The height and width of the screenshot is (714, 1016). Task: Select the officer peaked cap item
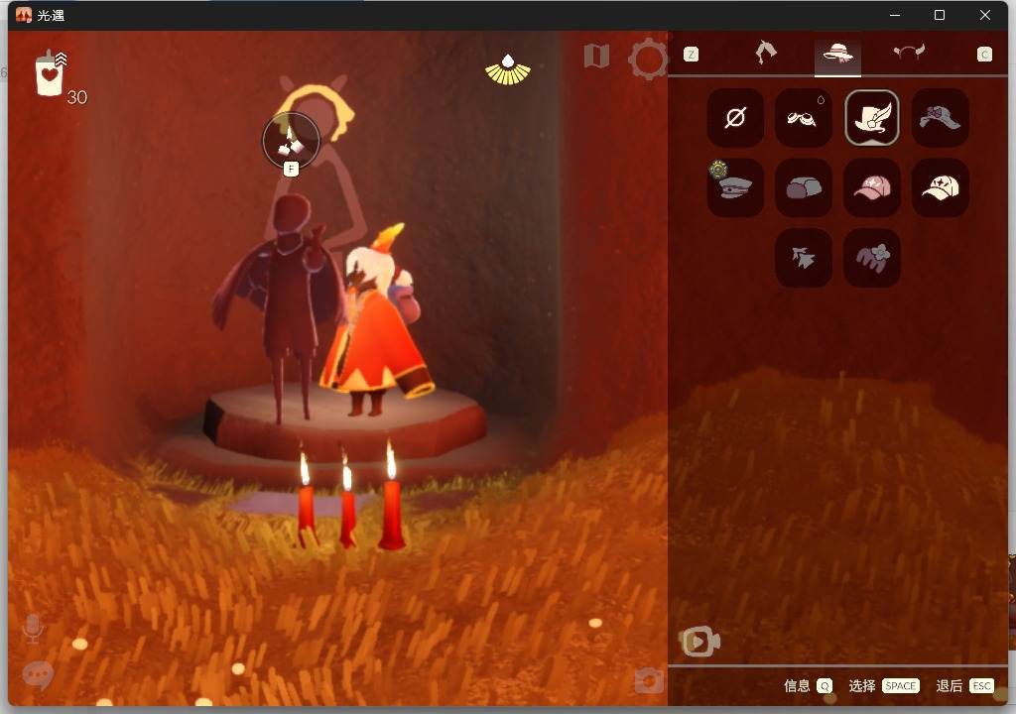click(735, 187)
